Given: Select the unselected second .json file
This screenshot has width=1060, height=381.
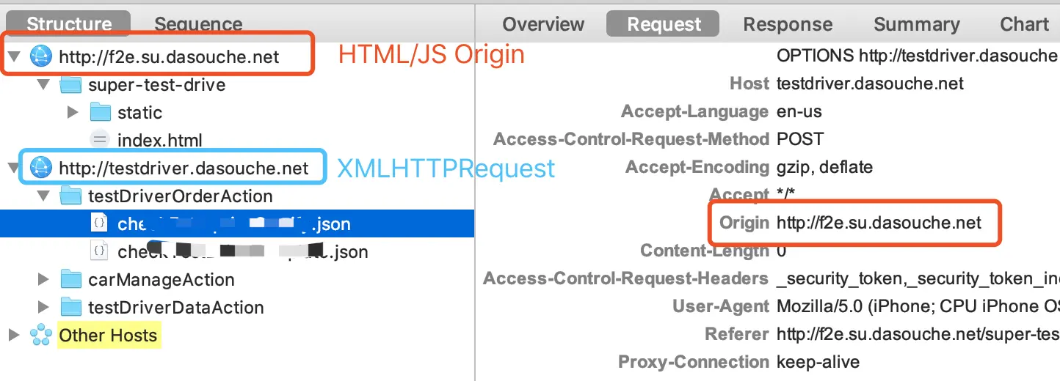Looking at the screenshot, I should [x=242, y=252].
